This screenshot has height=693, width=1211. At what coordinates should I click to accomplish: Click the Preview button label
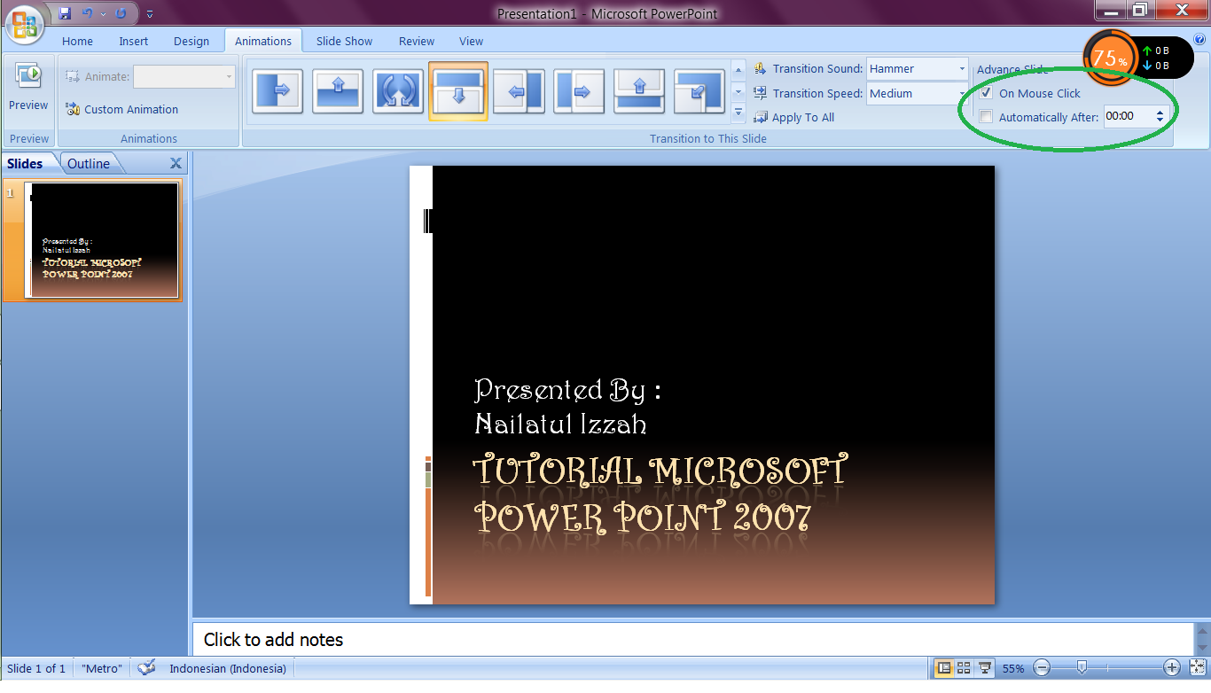(x=28, y=105)
